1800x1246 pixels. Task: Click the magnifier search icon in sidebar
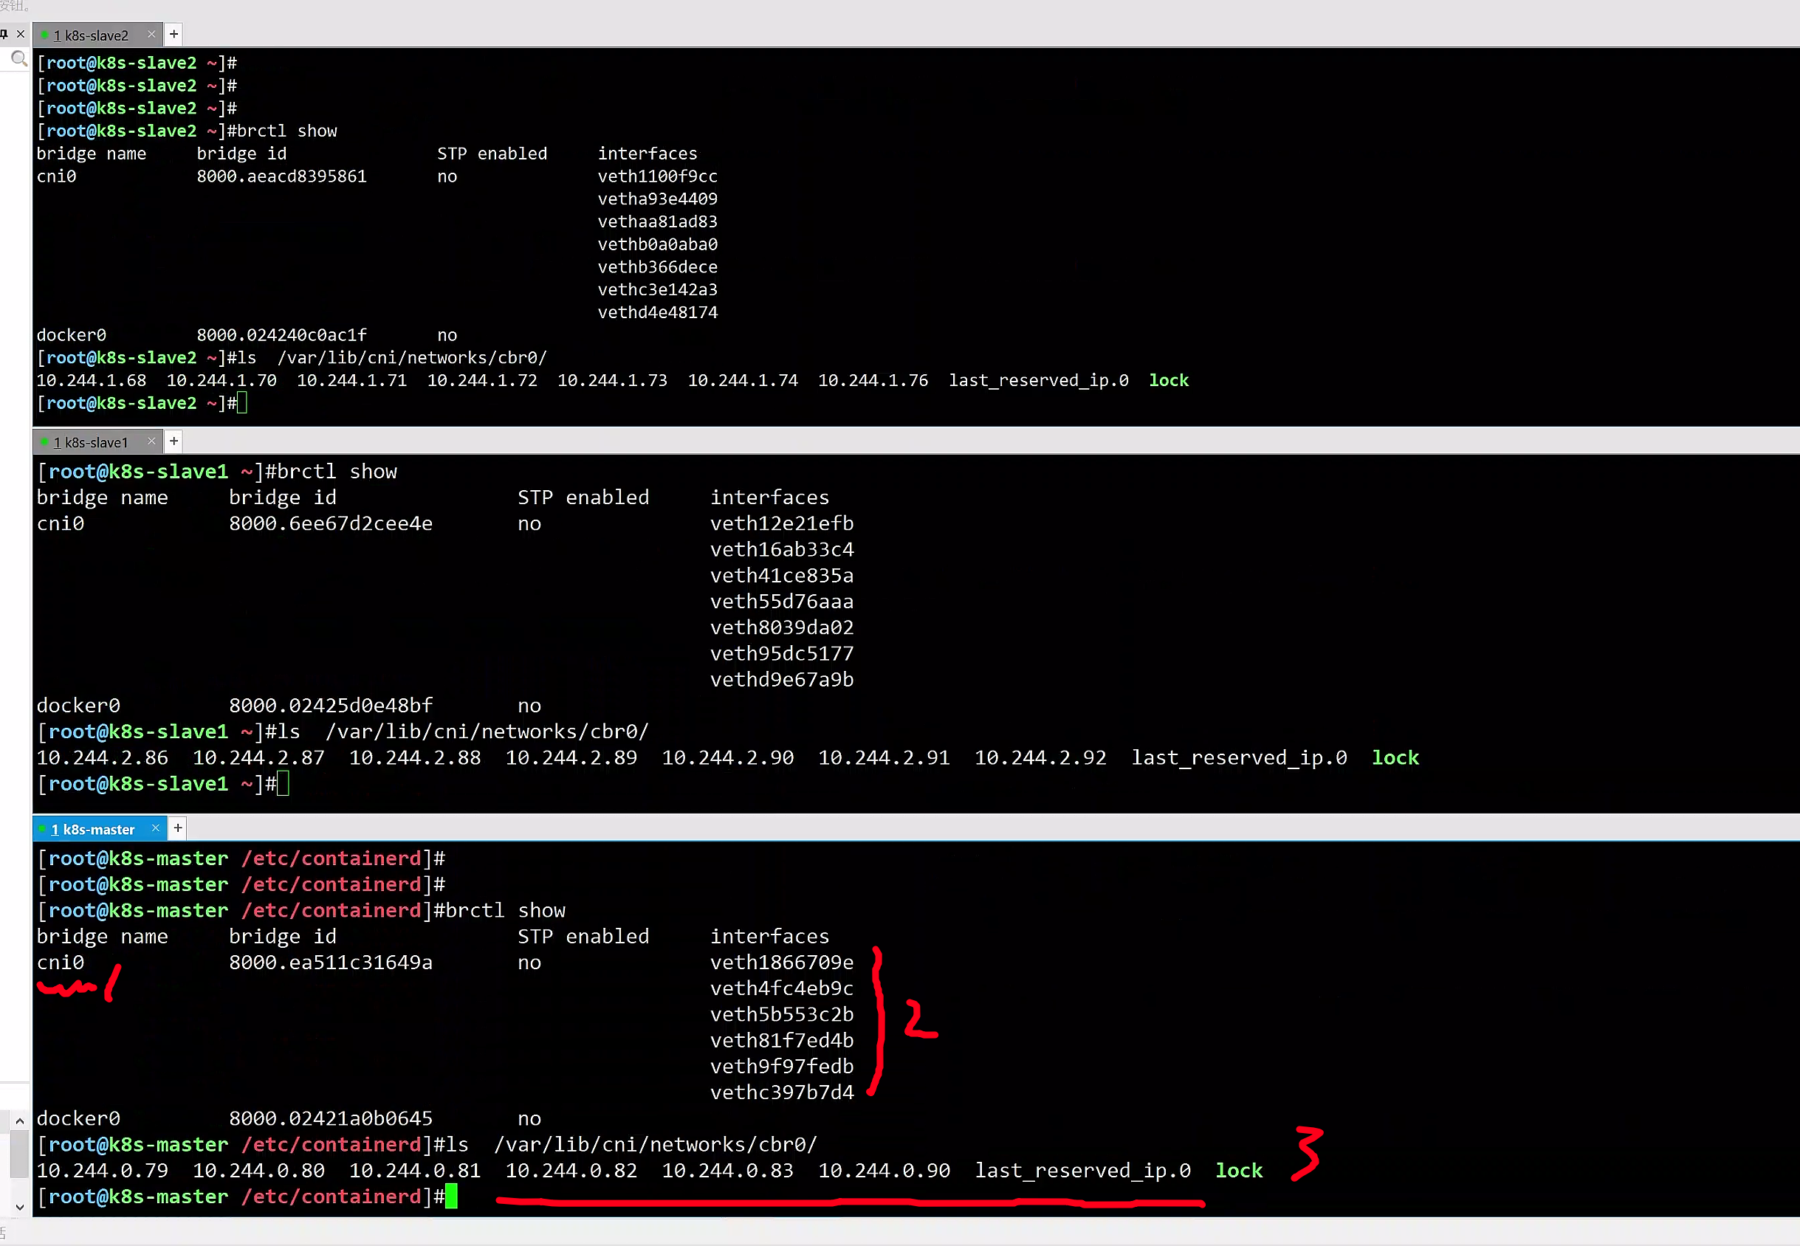coord(18,58)
